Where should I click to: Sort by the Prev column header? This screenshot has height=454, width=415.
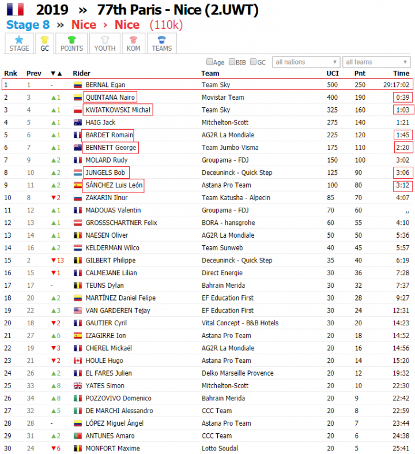pyautogui.click(x=34, y=73)
